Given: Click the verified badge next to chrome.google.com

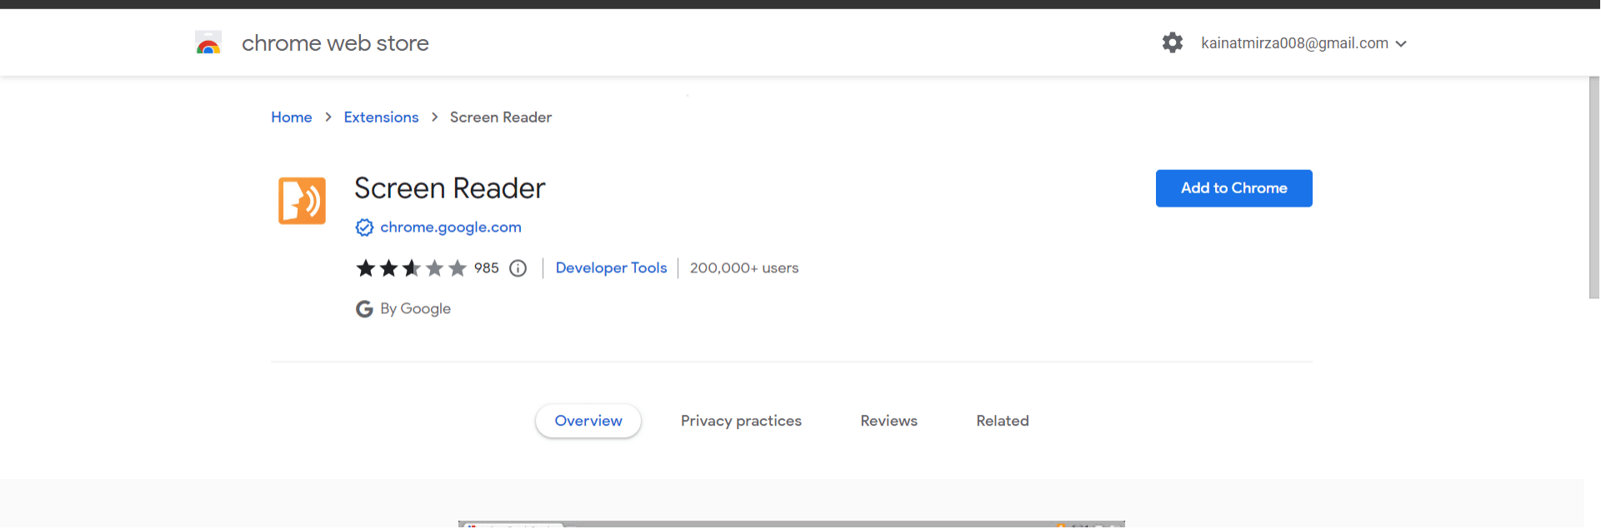Looking at the screenshot, I should pyautogui.click(x=364, y=227).
